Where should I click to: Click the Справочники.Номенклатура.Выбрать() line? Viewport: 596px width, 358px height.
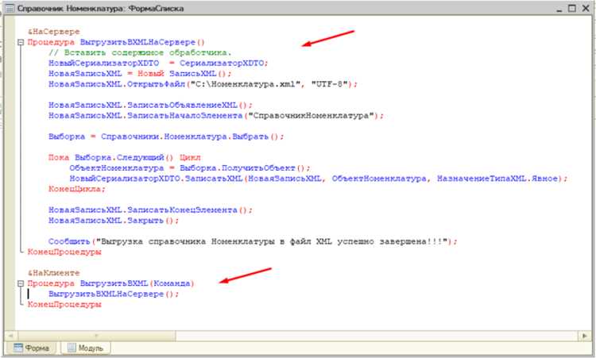tap(166, 137)
